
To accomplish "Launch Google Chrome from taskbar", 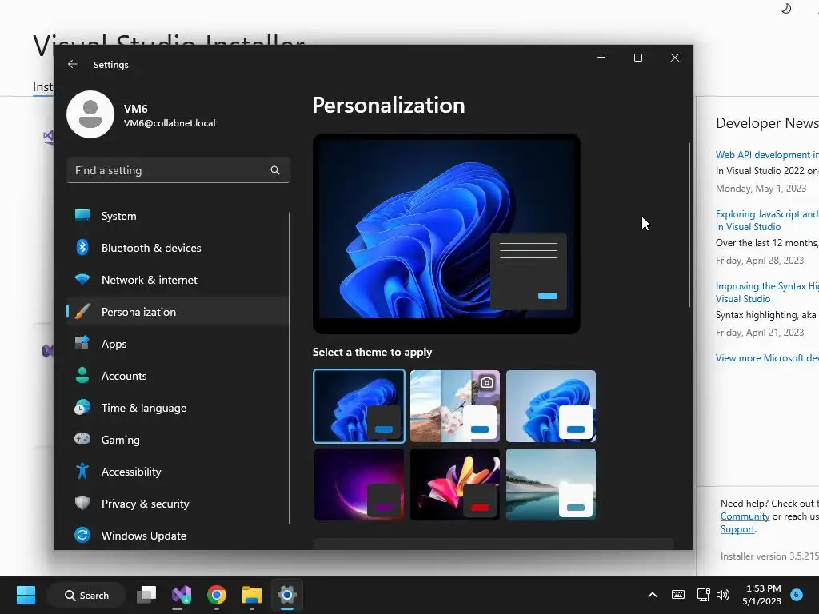I will [x=216, y=595].
